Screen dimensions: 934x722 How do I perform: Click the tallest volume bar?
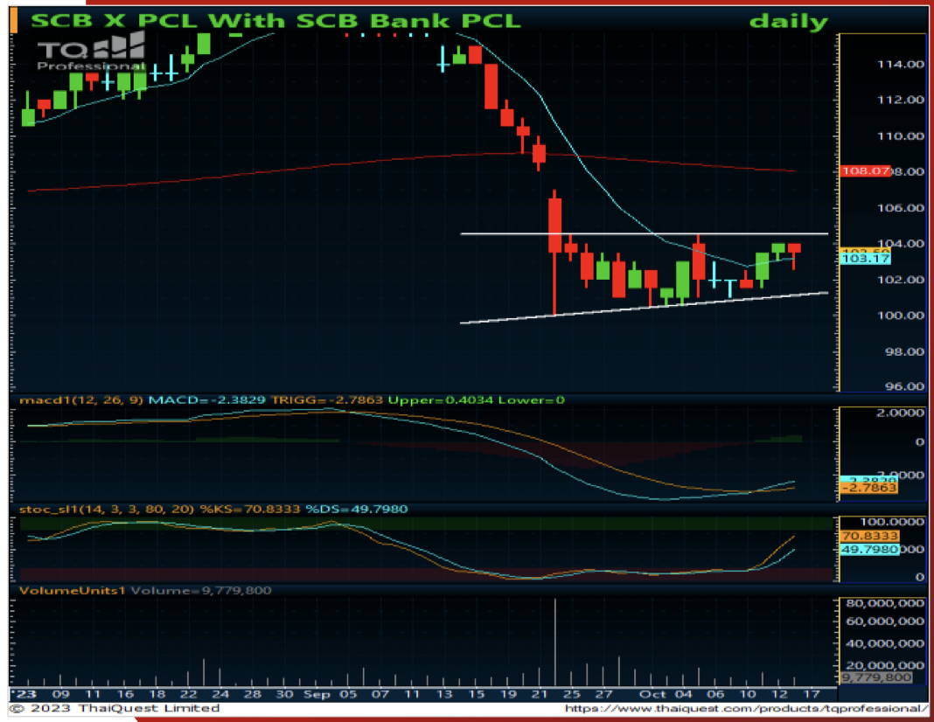(555, 642)
